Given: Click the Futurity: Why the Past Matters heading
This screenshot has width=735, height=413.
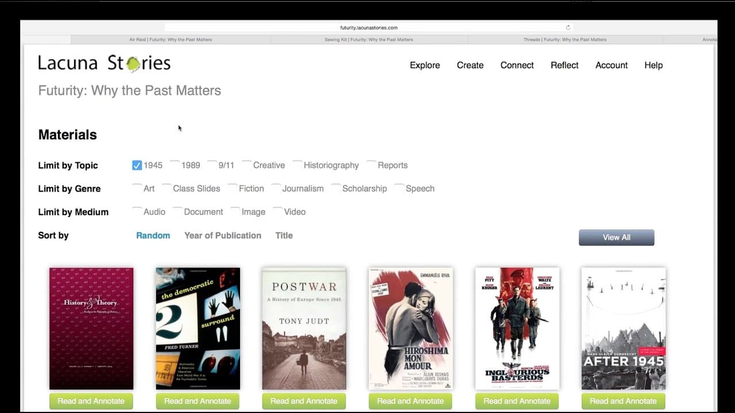Looking at the screenshot, I should point(130,91).
